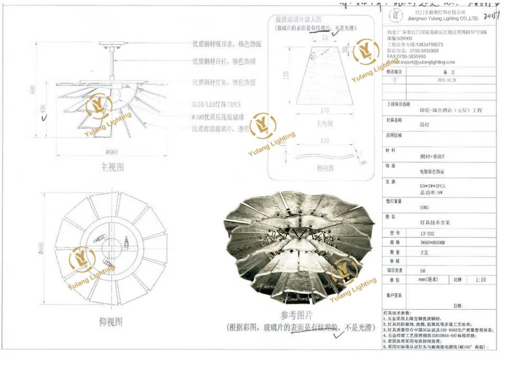The height and width of the screenshot is (385, 505).
Task: Click the 主视图 label under the front view
Action: point(112,167)
